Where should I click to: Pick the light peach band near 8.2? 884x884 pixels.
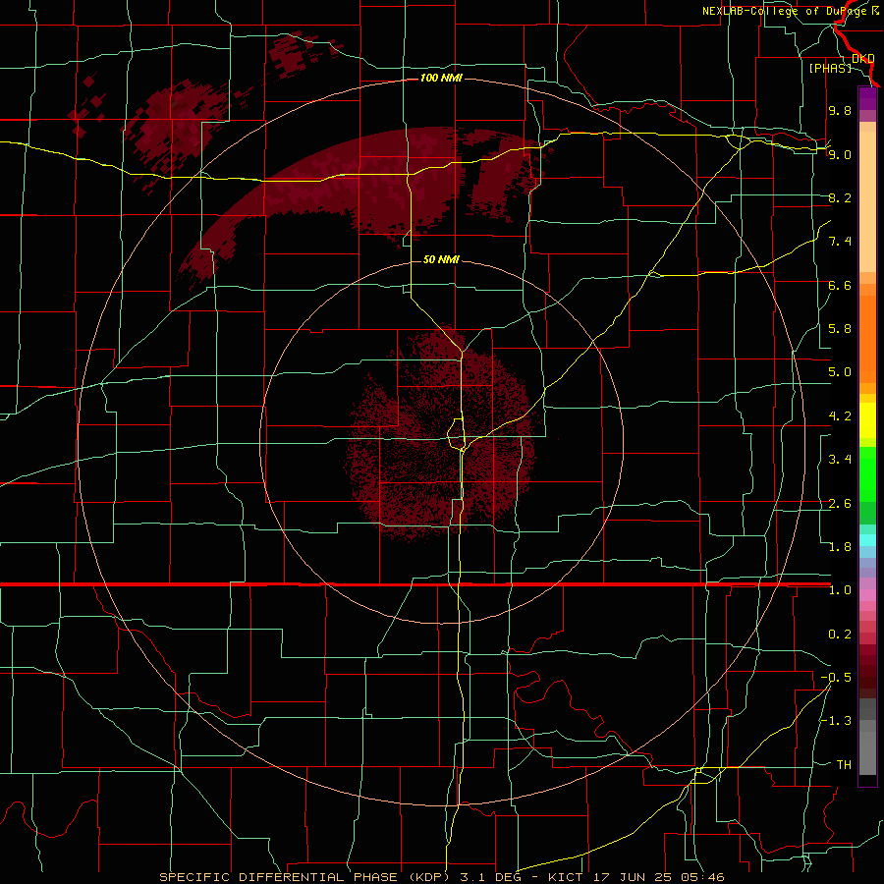coord(867,201)
